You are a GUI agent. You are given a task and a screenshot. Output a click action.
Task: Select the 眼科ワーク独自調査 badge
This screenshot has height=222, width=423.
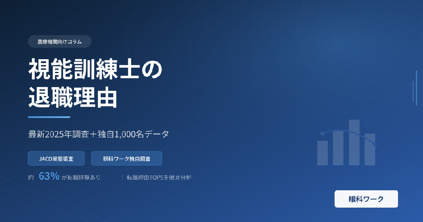click(x=126, y=159)
